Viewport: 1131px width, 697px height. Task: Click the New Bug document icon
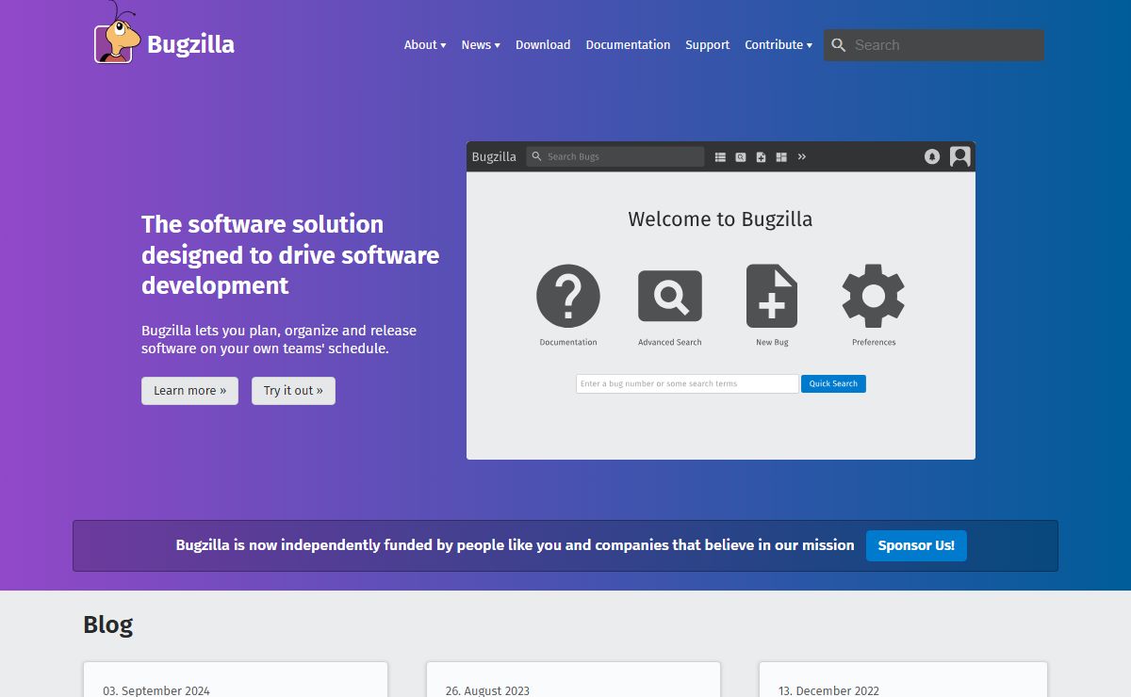click(x=772, y=296)
